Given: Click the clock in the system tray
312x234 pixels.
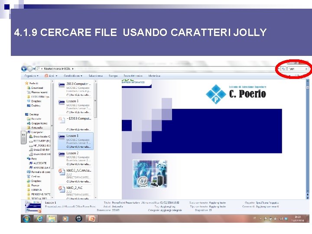Looking at the screenshot, I should 298,219.
